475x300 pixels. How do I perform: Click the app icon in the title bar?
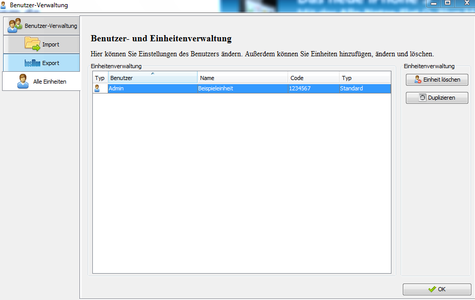click(4, 5)
